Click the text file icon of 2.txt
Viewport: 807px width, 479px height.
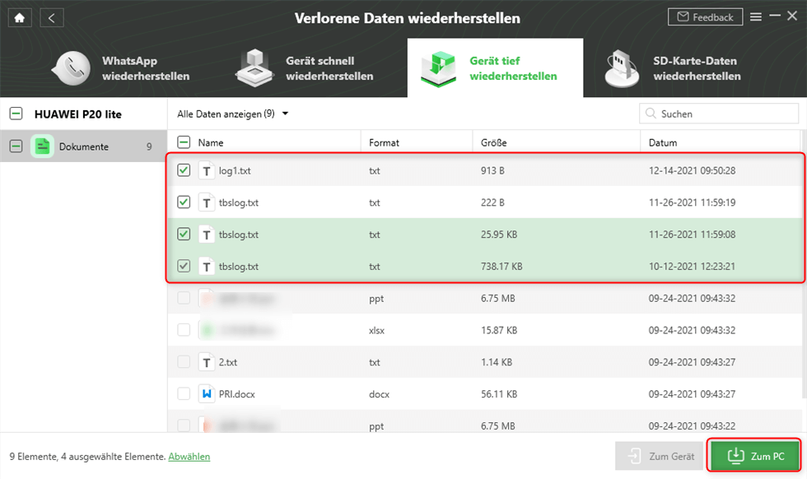(207, 362)
